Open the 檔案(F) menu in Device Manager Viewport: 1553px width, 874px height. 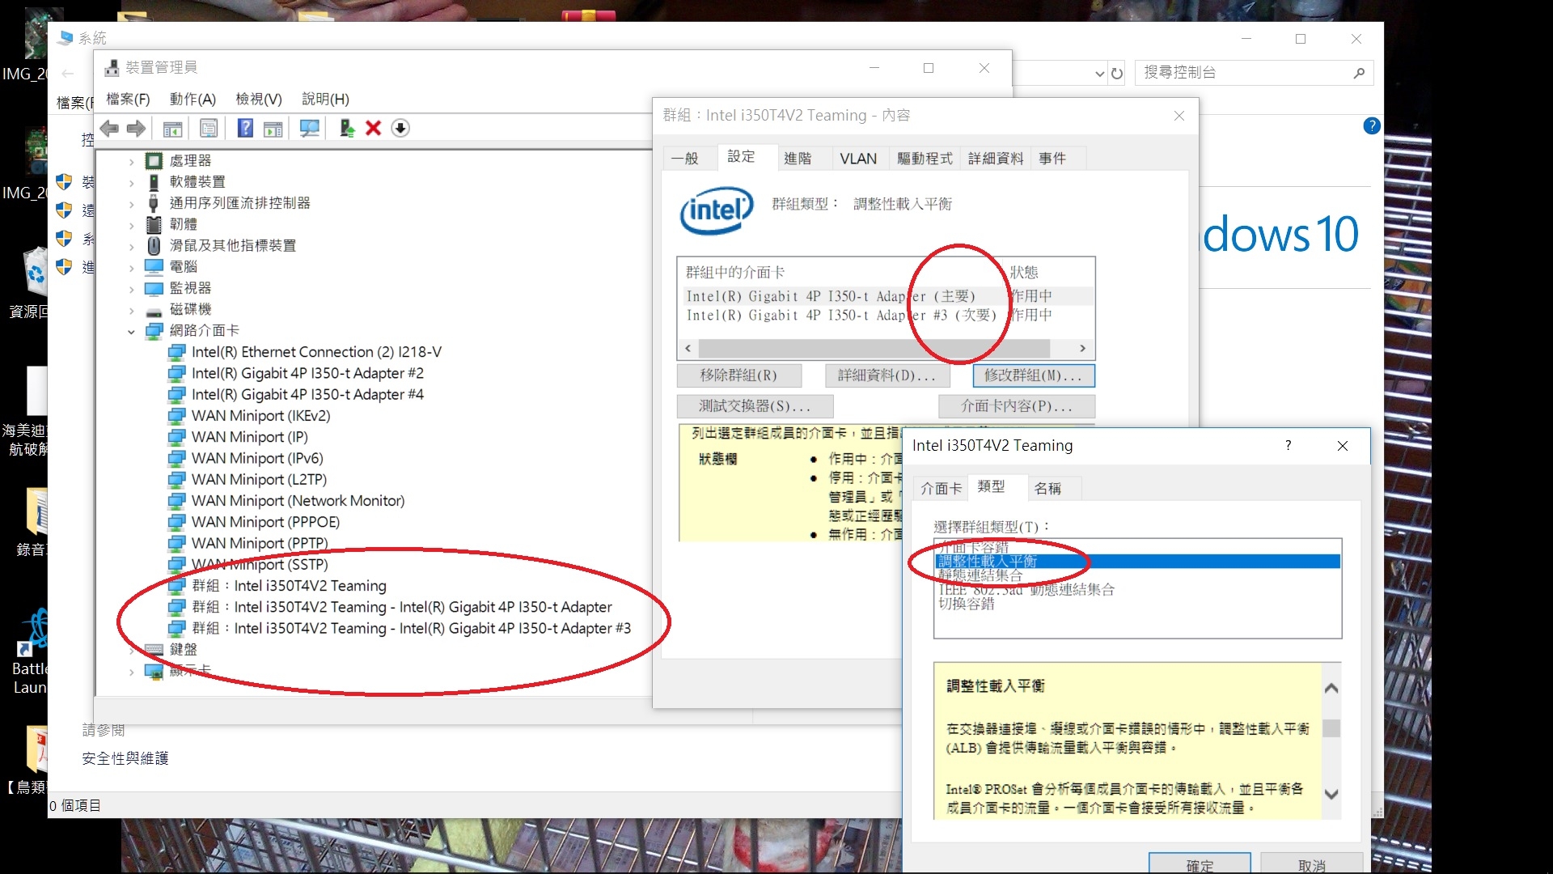(x=128, y=99)
